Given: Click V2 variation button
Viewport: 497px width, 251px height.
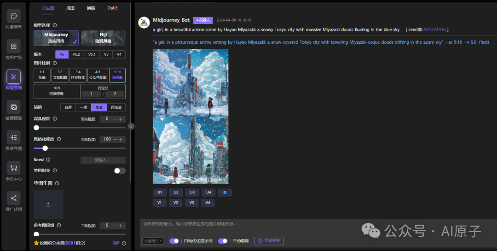Looking at the screenshot, I should tap(176, 203).
